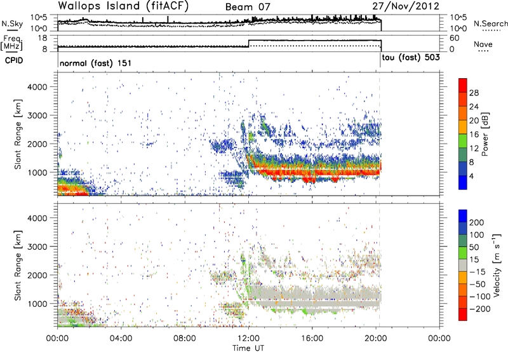Click the 'Velocity [m s-1]' colorbar label

coord(497,265)
